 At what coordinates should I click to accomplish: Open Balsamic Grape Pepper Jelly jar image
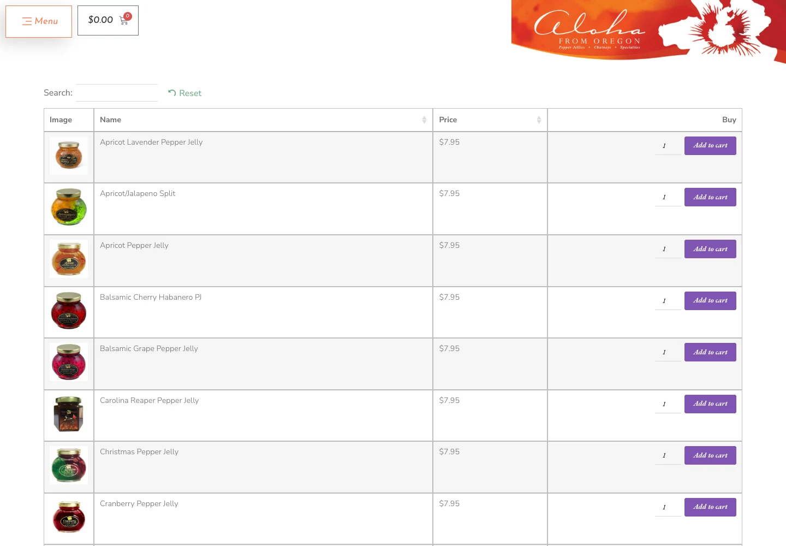(69, 362)
